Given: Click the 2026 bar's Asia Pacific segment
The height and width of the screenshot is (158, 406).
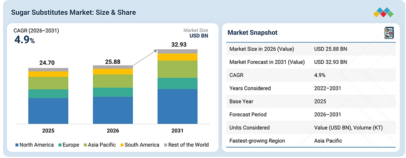Looking at the screenshot, I should pyautogui.click(x=113, y=81).
